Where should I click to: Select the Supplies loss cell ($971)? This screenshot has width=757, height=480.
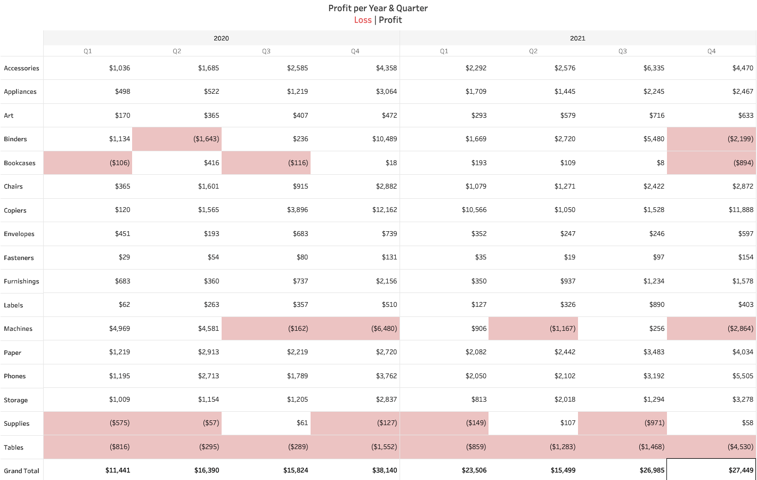click(654, 423)
